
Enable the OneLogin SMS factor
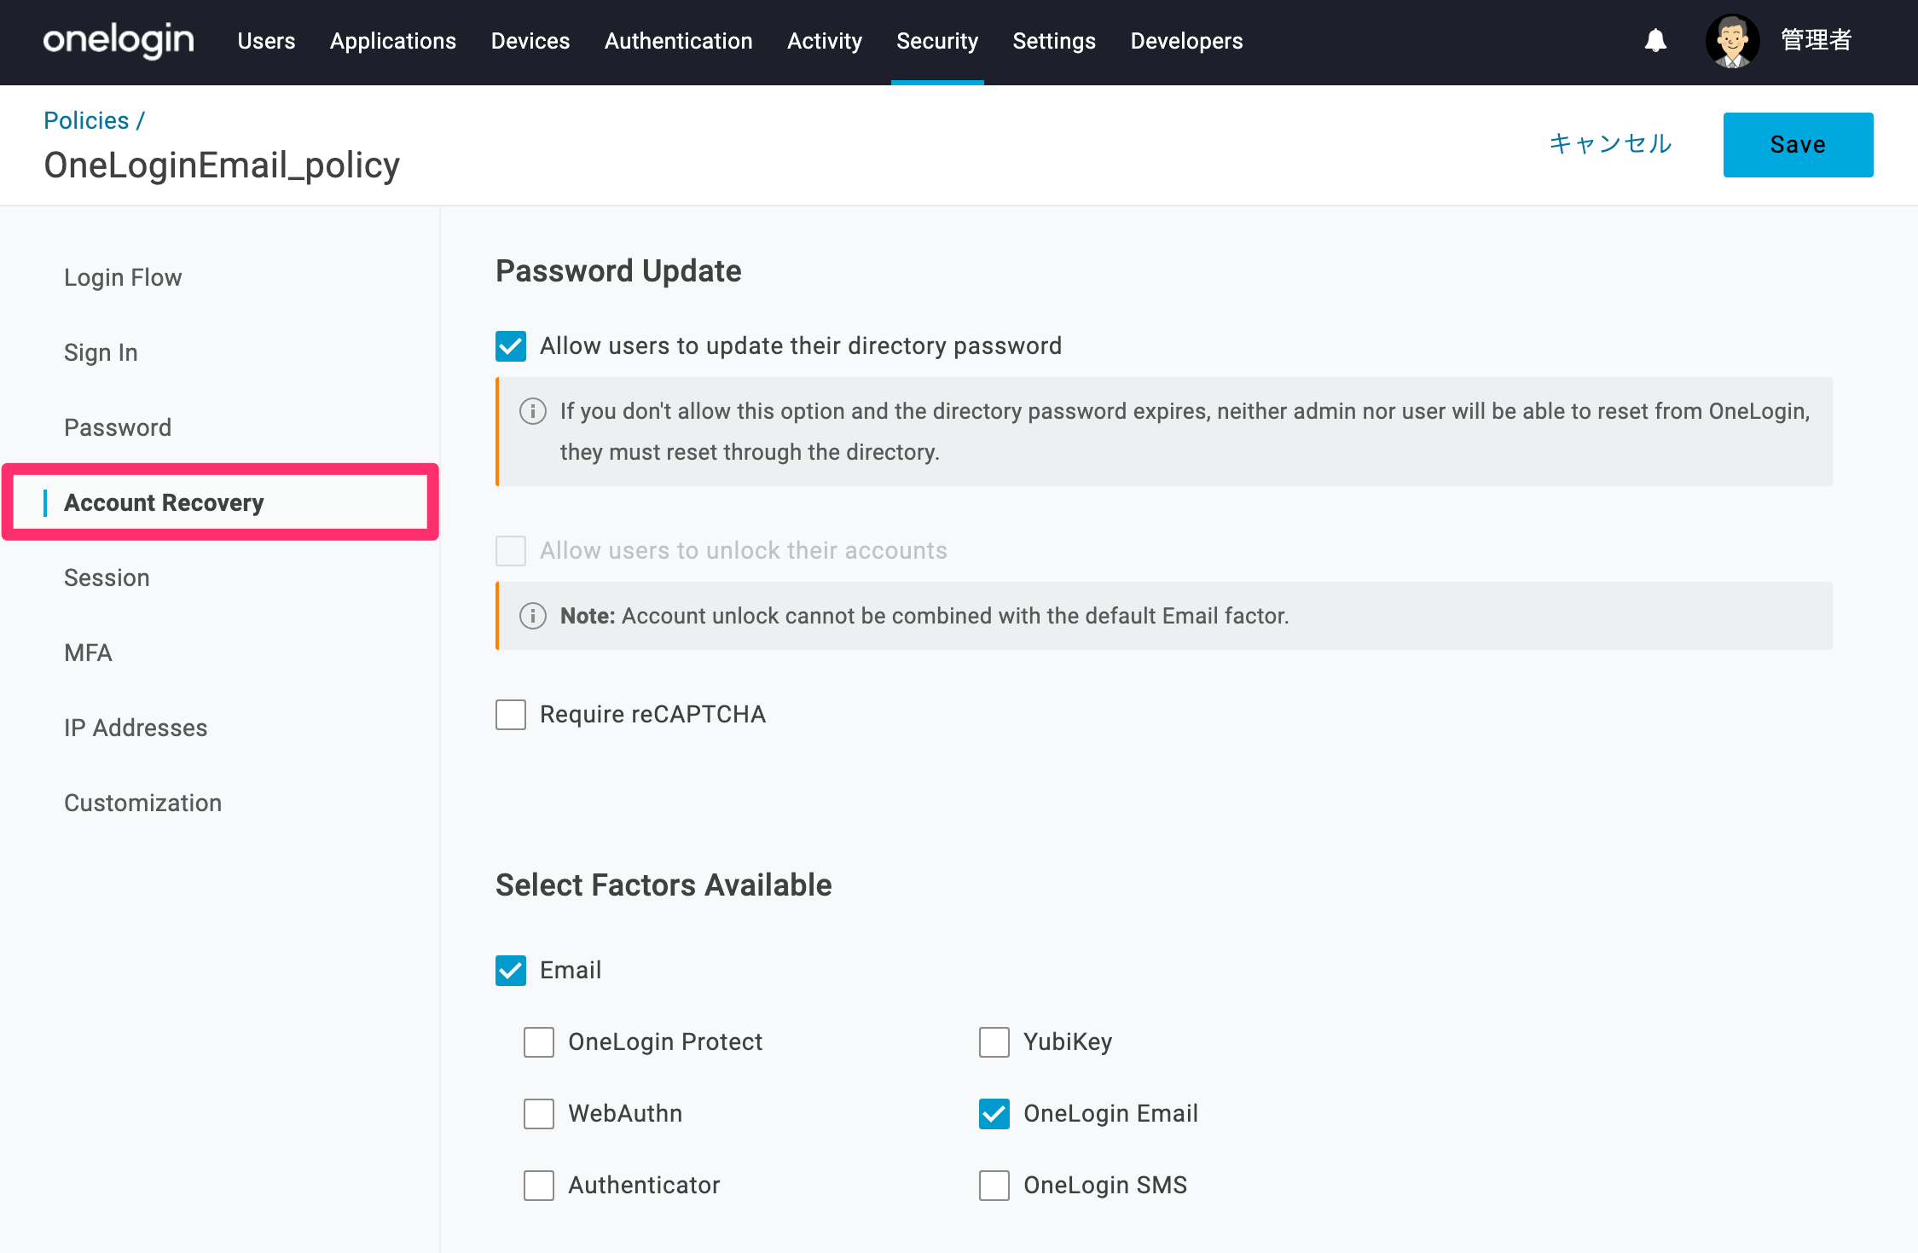pyautogui.click(x=994, y=1186)
